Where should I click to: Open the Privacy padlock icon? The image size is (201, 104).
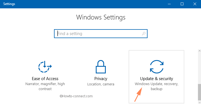coord(101,67)
